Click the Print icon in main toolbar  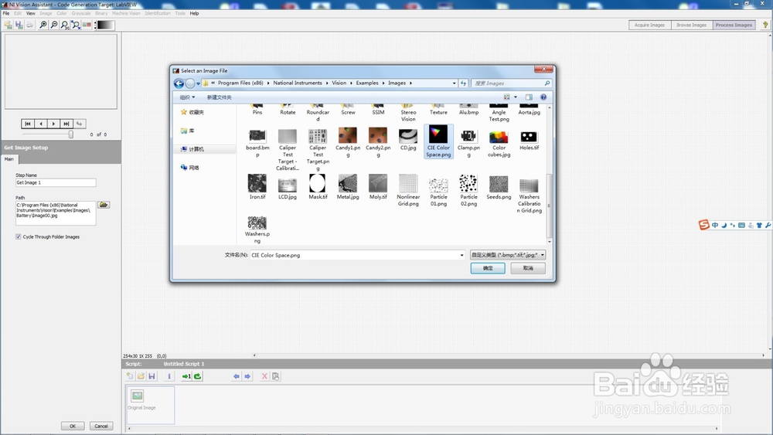[29, 25]
